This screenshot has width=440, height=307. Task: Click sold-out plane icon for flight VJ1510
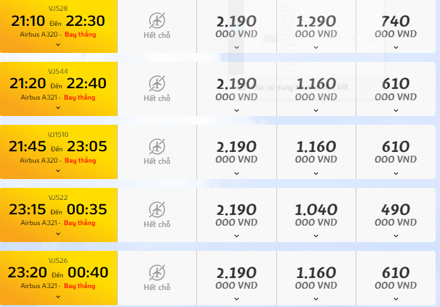point(157,146)
